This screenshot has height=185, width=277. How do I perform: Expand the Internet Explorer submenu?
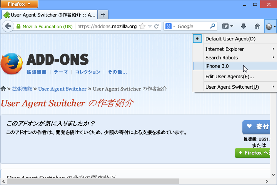pyautogui.click(x=235, y=49)
